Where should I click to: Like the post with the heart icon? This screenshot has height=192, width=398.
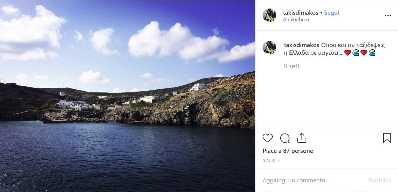point(268,138)
